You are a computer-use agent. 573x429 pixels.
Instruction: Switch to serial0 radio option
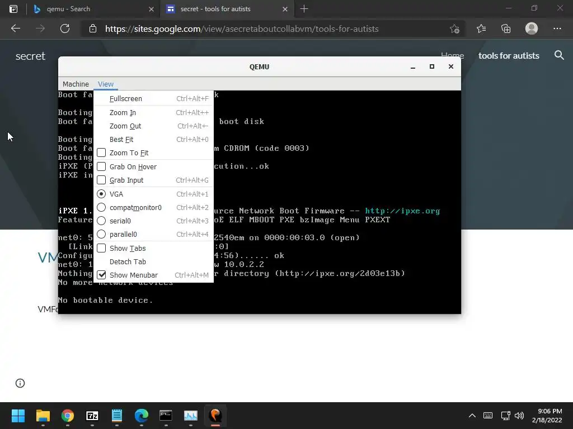pyautogui.click(x=101, y=221)
